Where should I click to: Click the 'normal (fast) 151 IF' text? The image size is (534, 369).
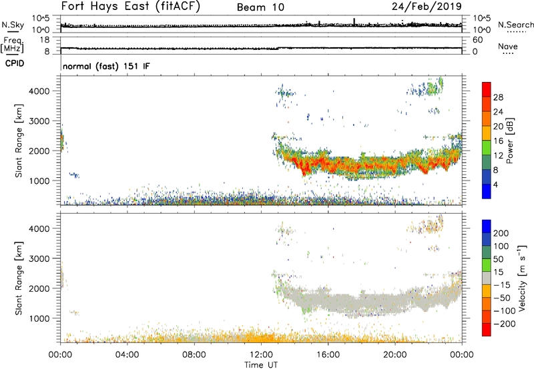106,66
